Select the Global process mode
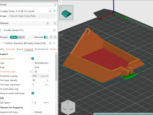The width and height of the screenshot is (153, 115). tap(14, 37)
